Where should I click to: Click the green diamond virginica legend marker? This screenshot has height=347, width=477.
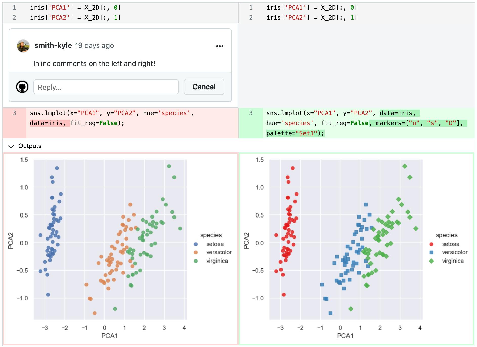tap(431, 261)
